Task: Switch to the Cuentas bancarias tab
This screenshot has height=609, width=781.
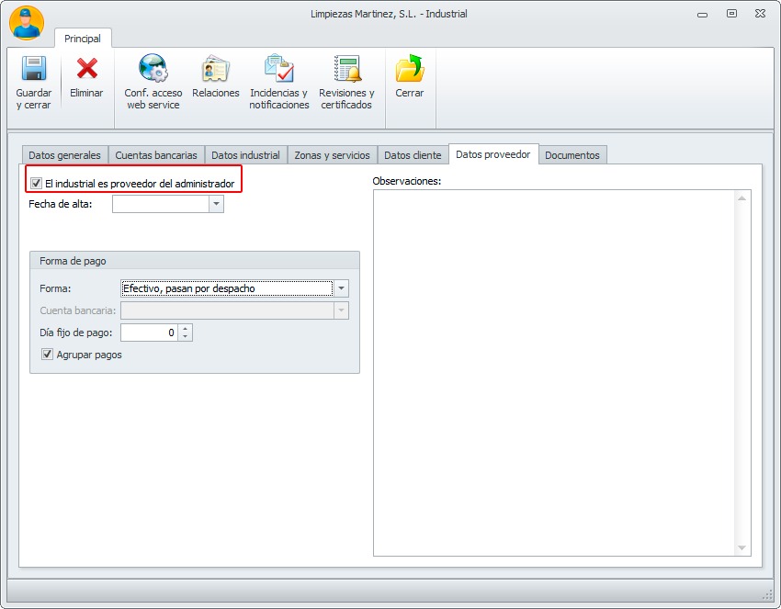Action: tap(156, 155)
